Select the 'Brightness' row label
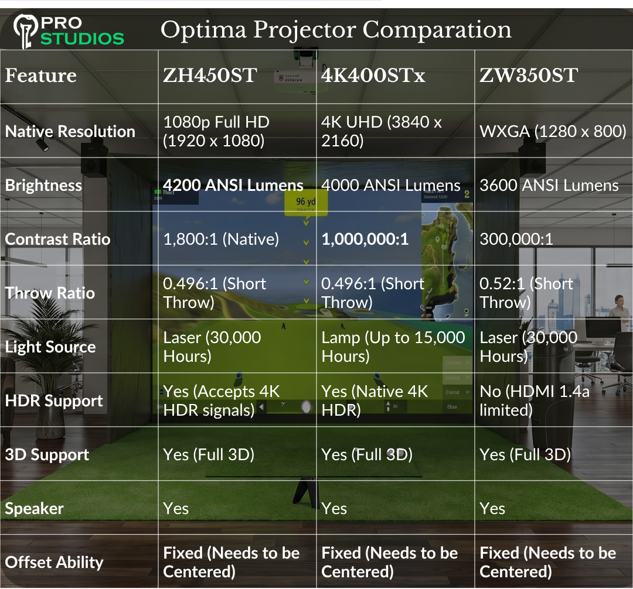 coord(43,186)
